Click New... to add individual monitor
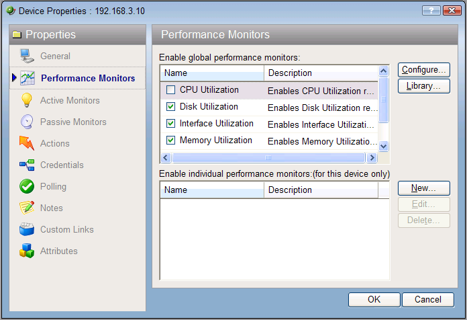Viewport: 467px width, 320px height. [423, 188]
